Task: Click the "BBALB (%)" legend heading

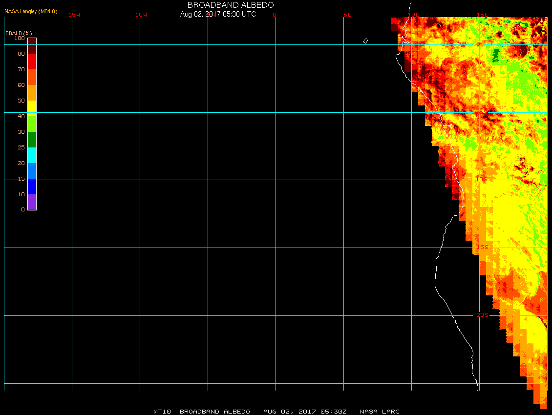Action: [19, 33]
